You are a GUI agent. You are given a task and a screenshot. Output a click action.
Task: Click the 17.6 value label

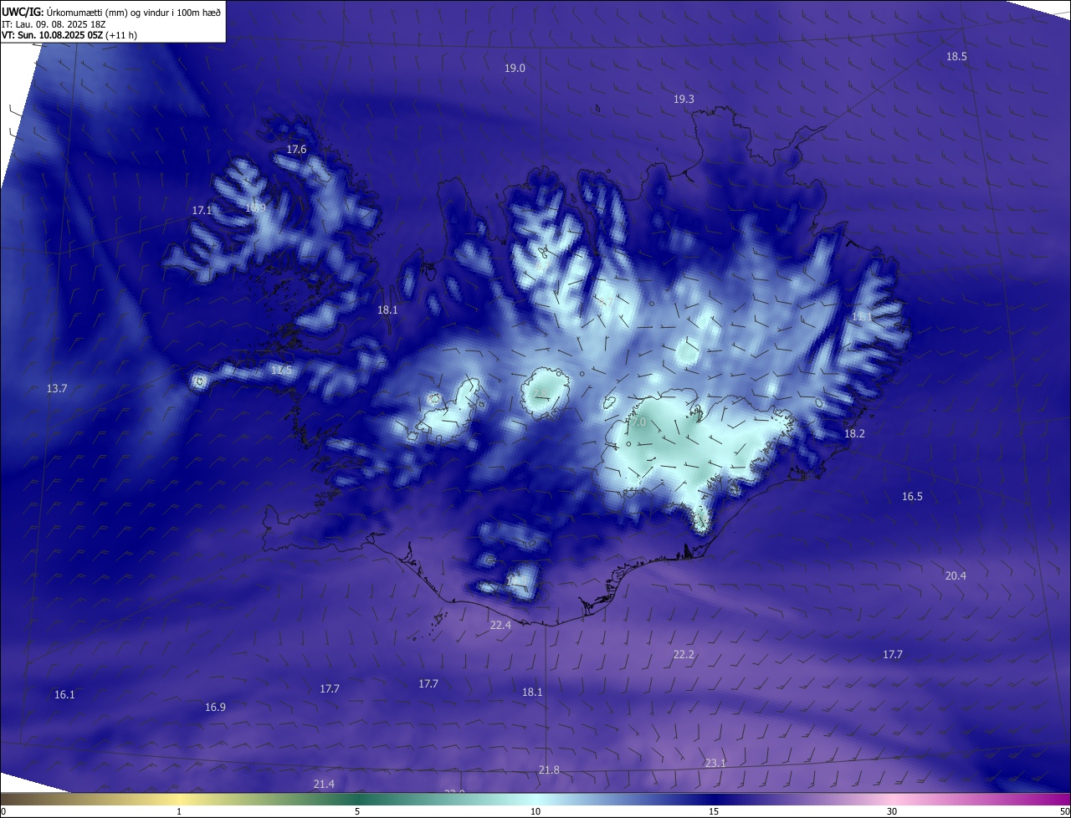(297, 150)
